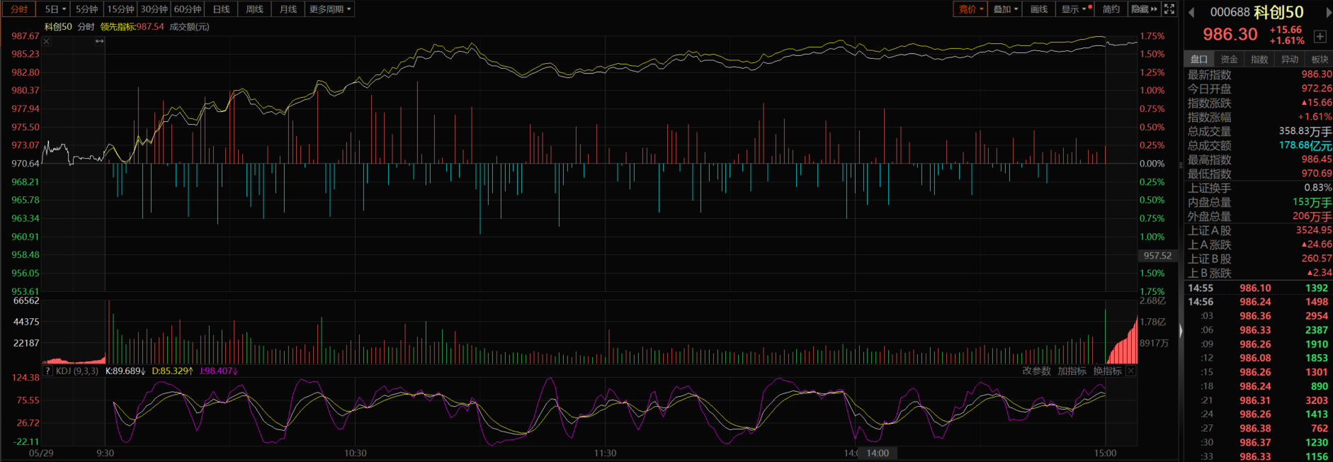Click the X icon at chart top-left
The image size is (1333, 462).
point(47,42)
